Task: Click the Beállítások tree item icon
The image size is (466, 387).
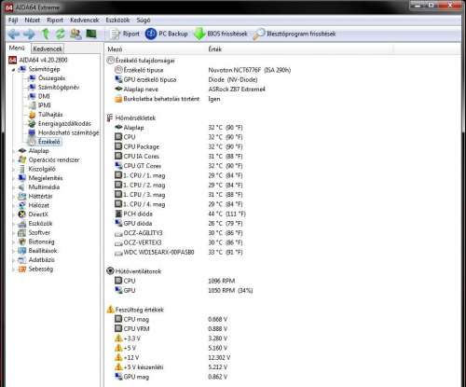Action: click(21, 251)
